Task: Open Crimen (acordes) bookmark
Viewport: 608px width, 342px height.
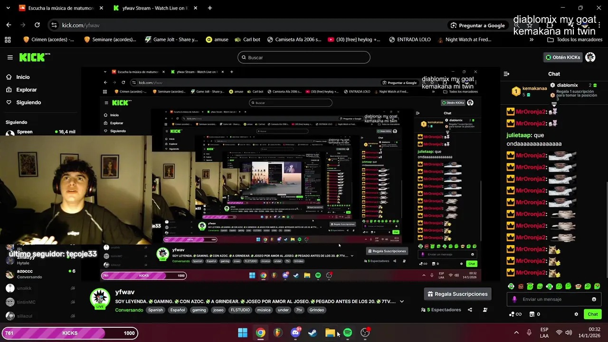Action: tap(48, 40)
